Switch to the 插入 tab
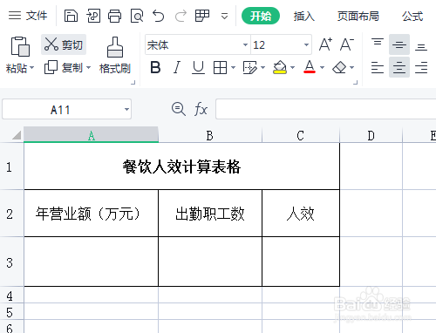The width and height of the screenshot is (436, 333). coord(303,16)
